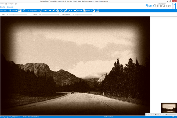Open the Organize tab

click(x=10, y=7)
